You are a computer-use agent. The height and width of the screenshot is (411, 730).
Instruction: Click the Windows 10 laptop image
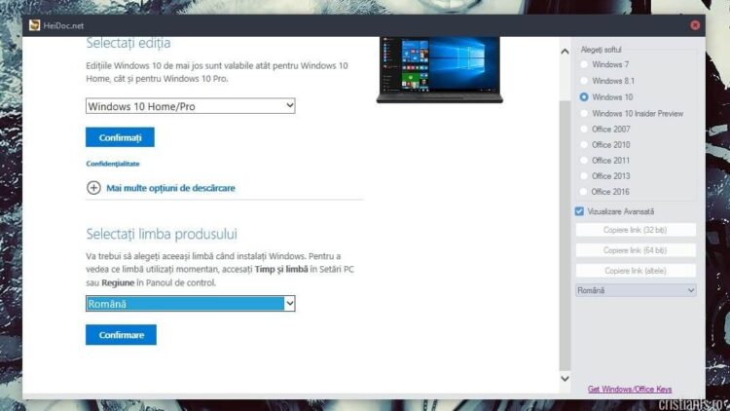click(x=438, y=68)
